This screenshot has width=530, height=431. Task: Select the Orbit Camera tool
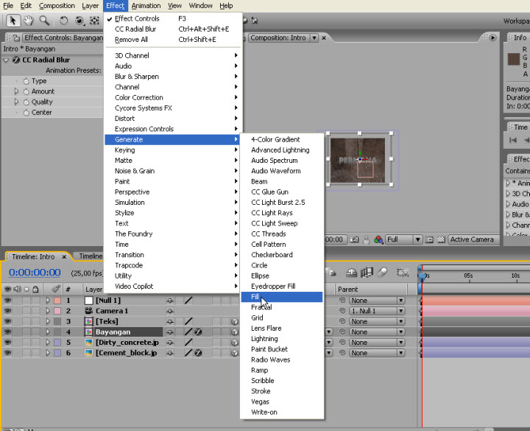tap(79, 21)
